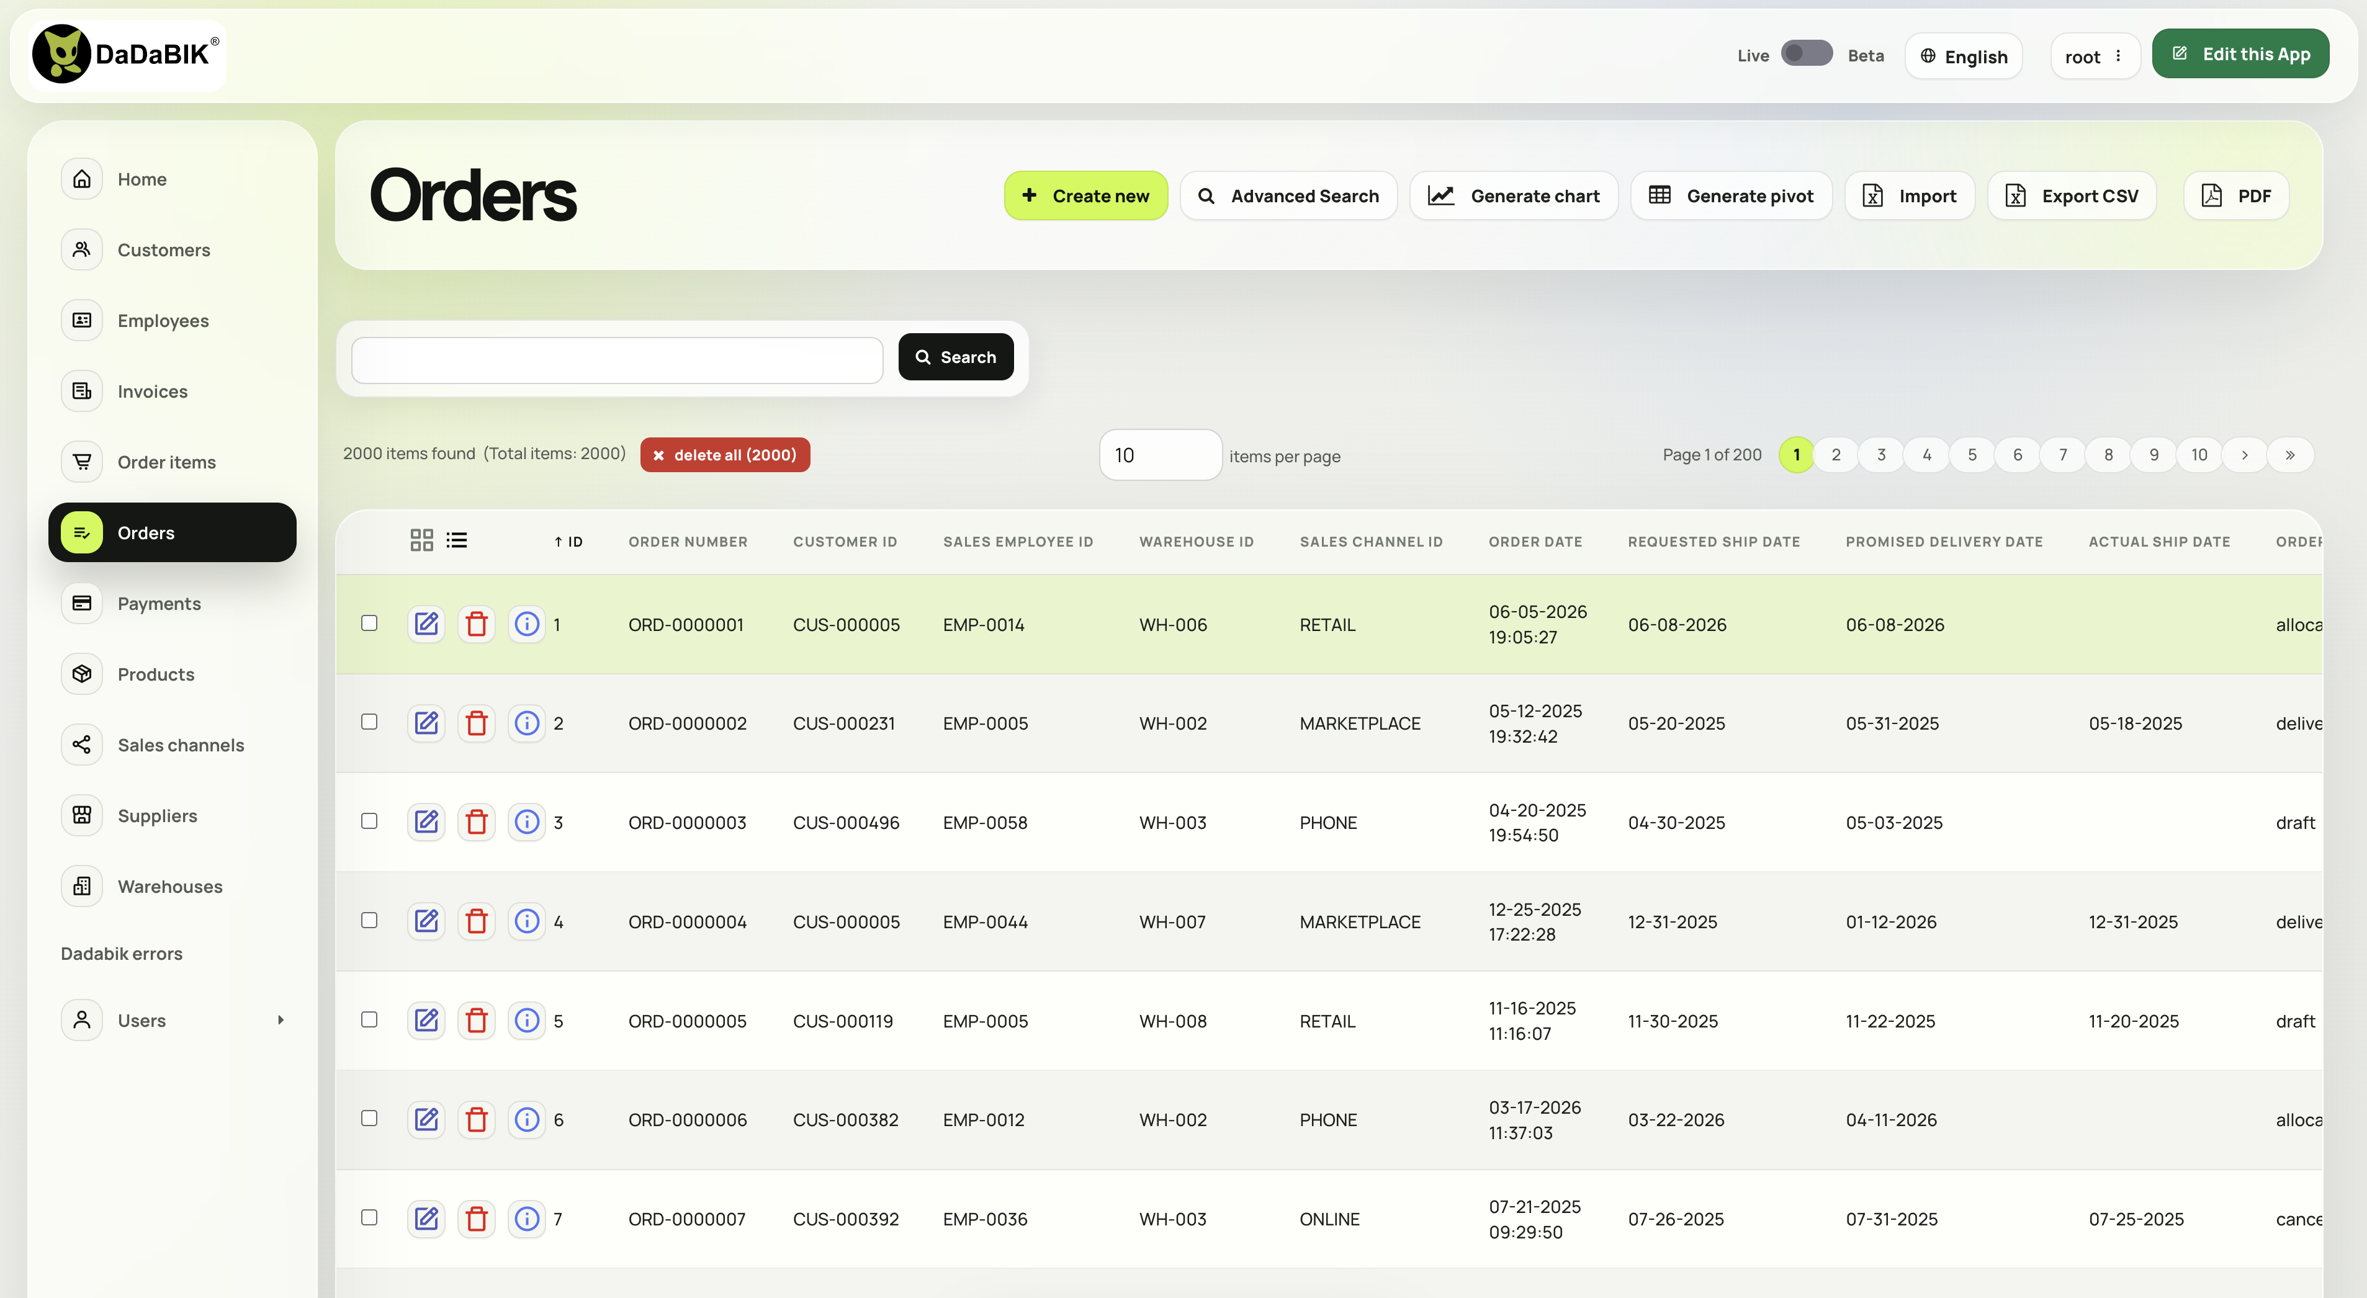This screenshot has width=2367, height=1298.
Task: Switch to grid view icon
Action: point(422,540)
